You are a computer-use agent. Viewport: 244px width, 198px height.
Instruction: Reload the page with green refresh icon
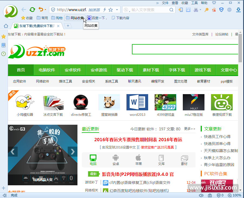click(x=32, y=10)
